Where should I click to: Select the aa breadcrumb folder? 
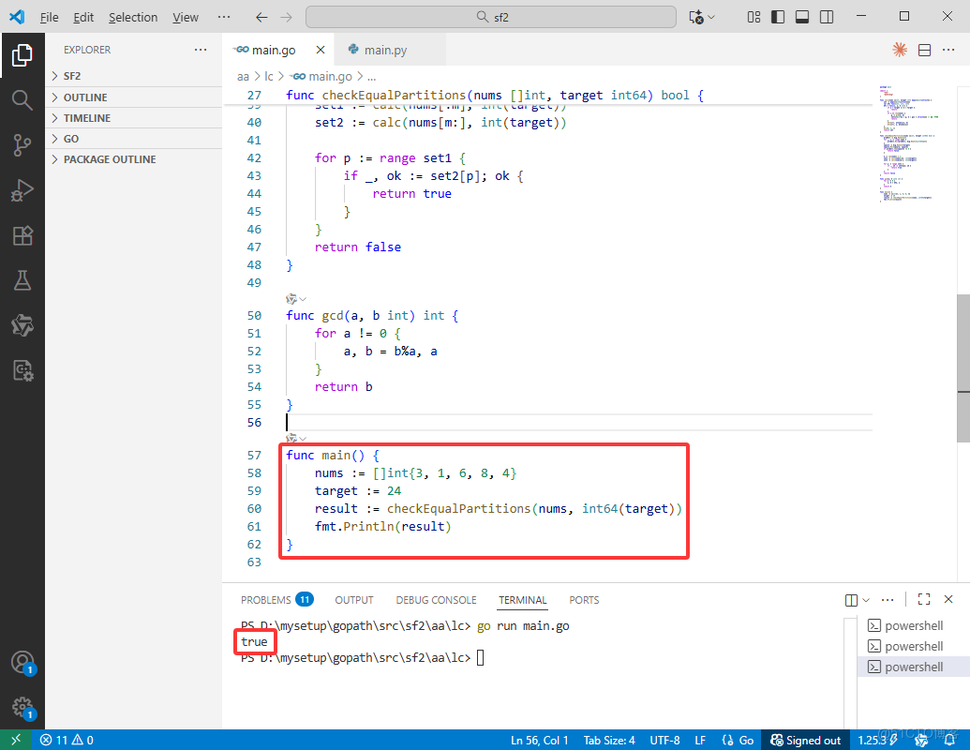(243, 76)
